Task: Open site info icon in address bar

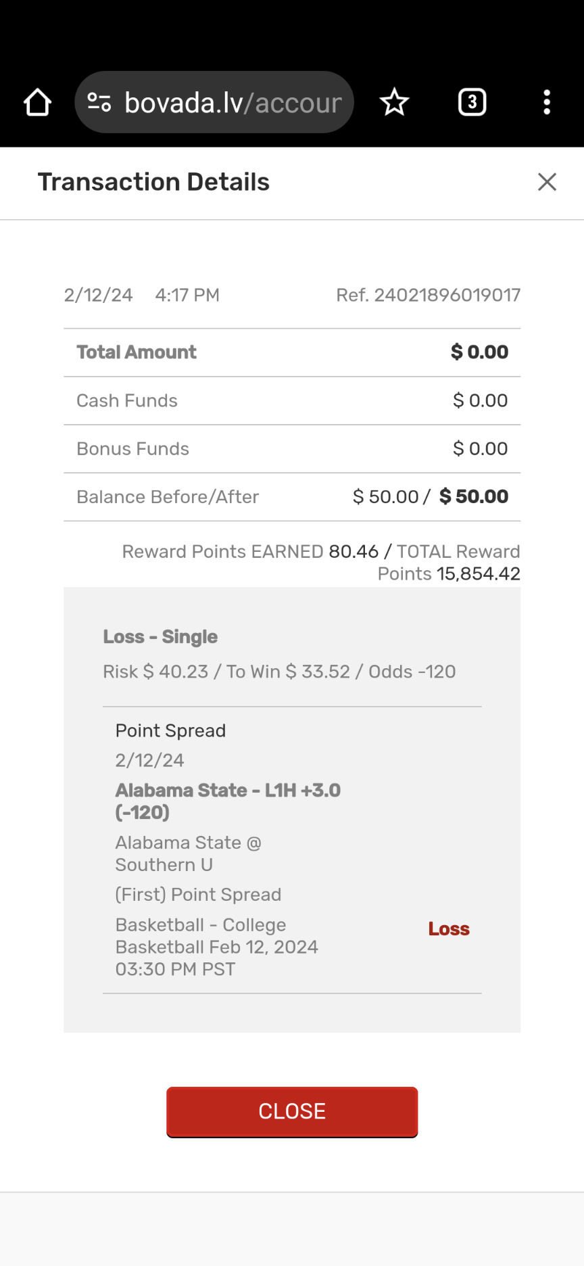Action: 99,103
